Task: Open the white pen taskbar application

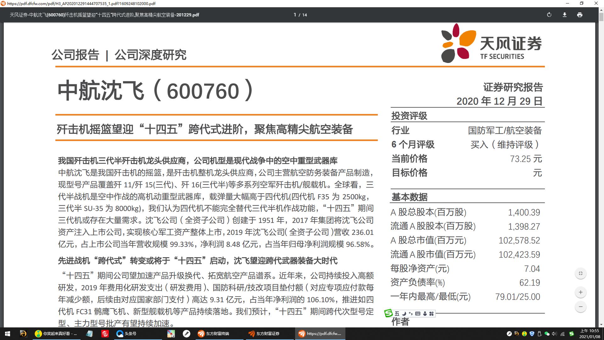Action: pos(187,334)
